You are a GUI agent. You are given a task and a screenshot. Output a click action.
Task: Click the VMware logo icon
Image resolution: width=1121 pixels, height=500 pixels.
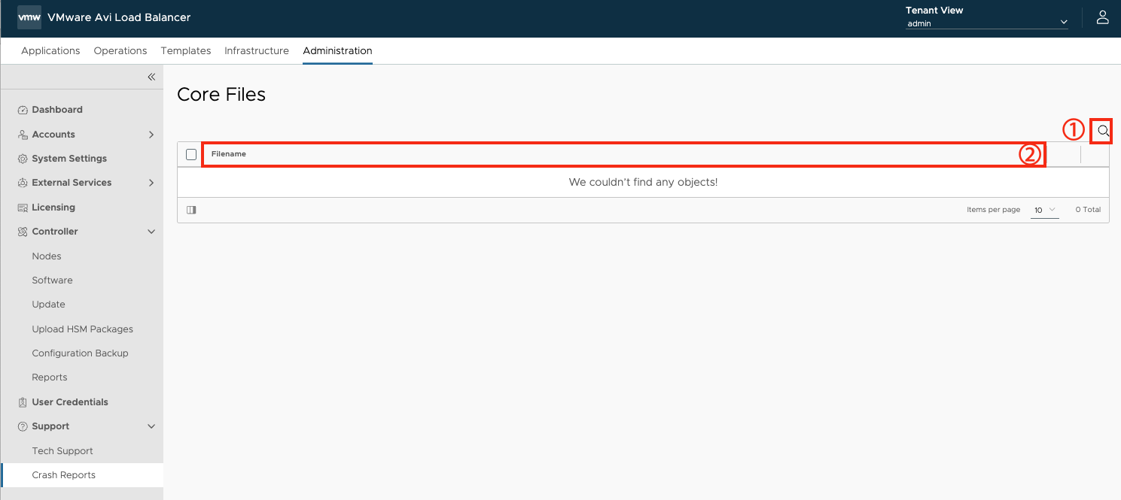point(29,17)
